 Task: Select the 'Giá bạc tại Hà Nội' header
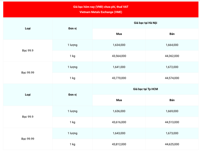point(145,23)
